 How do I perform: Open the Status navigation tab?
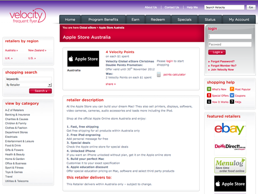click(210, 20)
